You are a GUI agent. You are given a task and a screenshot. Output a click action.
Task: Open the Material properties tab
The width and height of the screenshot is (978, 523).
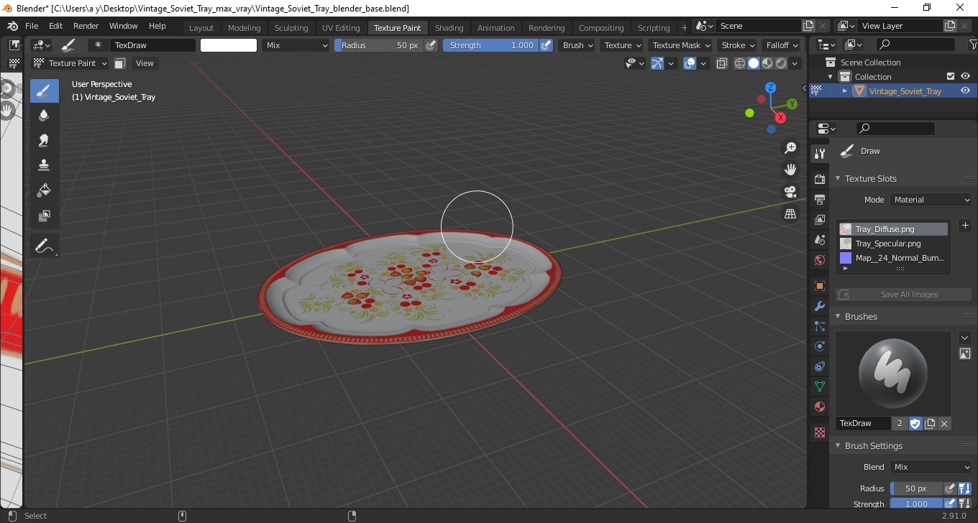pyautogui.click(x=819, y=407)
